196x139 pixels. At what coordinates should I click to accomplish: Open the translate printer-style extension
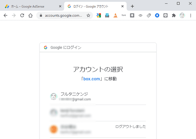[x=107, y=15]
